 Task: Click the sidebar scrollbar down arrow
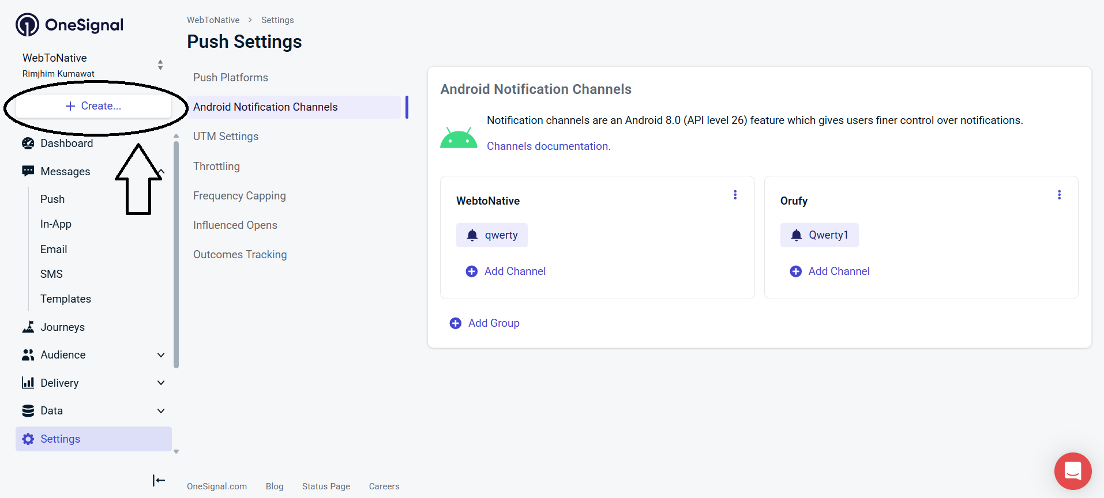(177, 452)
